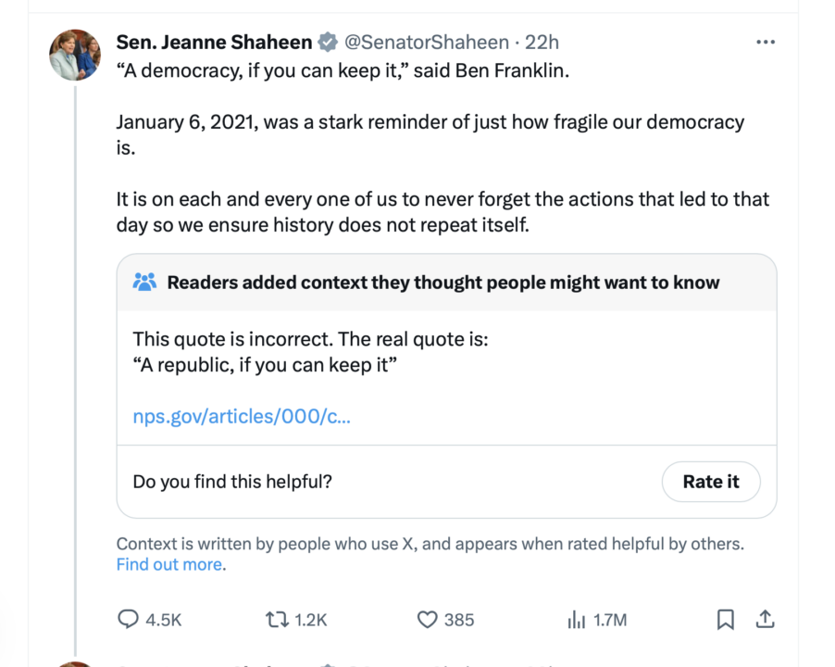Click the 22h timestamp
The height and width of the screenshot is (667, 835).
[x=542, y=43]
